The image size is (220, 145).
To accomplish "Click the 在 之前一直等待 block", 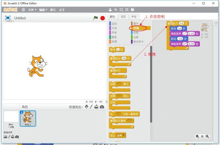I will pos(124,114).
